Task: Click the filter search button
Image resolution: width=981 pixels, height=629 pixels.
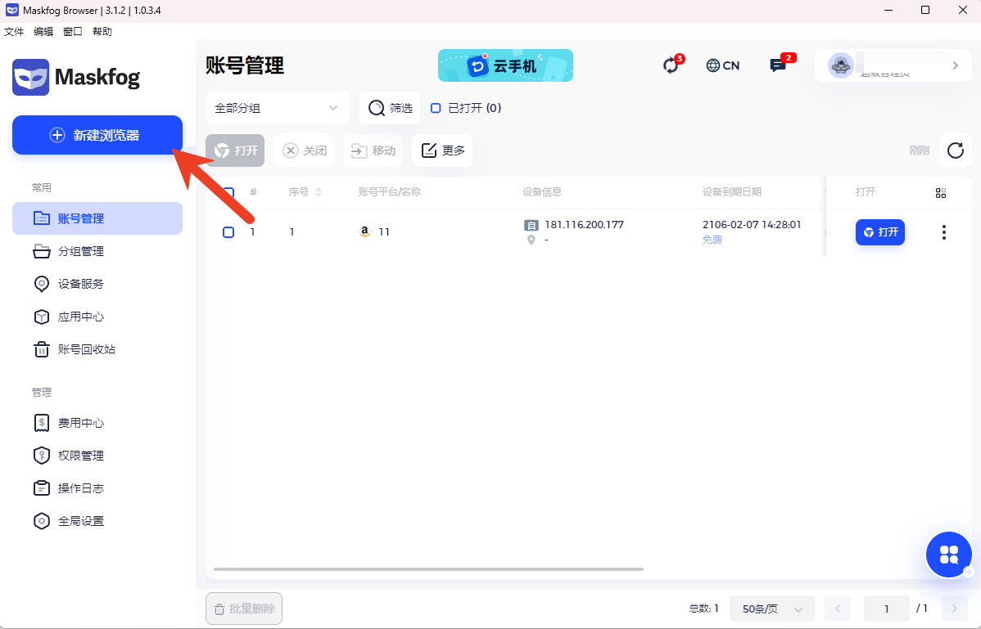Action: click(390, 108)
